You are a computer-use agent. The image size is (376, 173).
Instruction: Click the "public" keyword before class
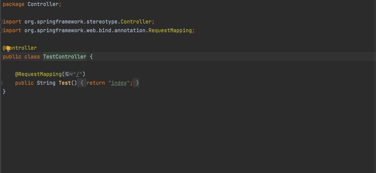click(x=12, y=56)
